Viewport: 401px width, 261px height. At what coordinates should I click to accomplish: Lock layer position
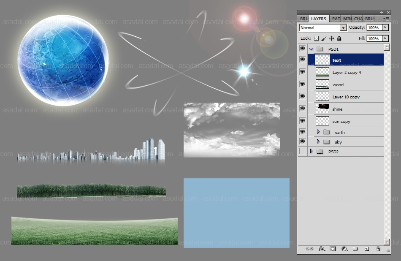[x=331, y=38]
